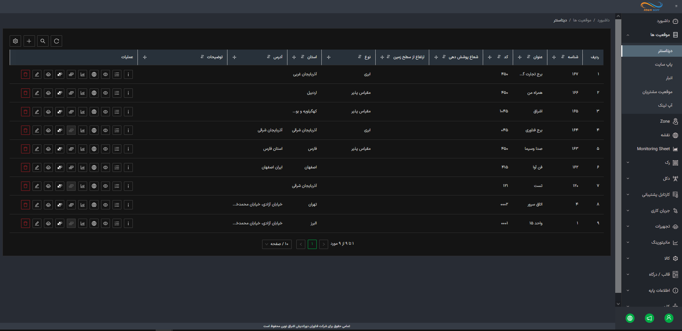Toggle view eye icon for اتاق سرور row
682x331 pixels.
pyautogui.click(x=105, y=205)
